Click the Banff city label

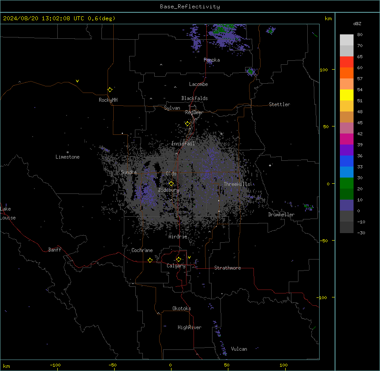click(x=55, y=250)
